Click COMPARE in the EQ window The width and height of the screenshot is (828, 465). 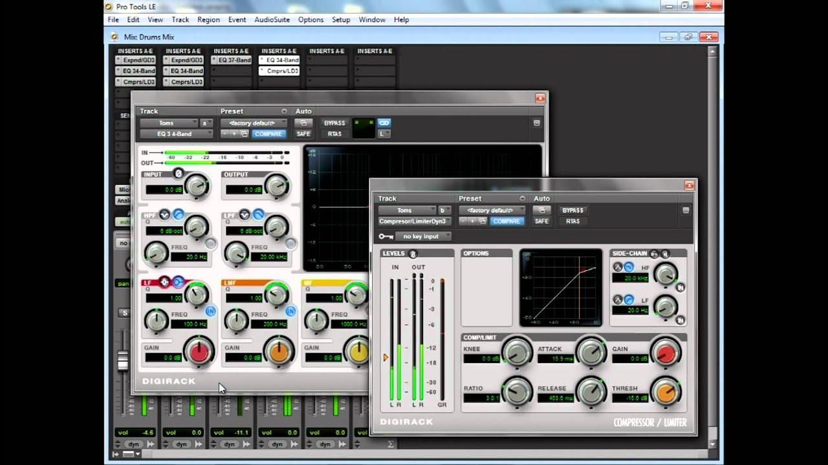click(x=268, y=134)
